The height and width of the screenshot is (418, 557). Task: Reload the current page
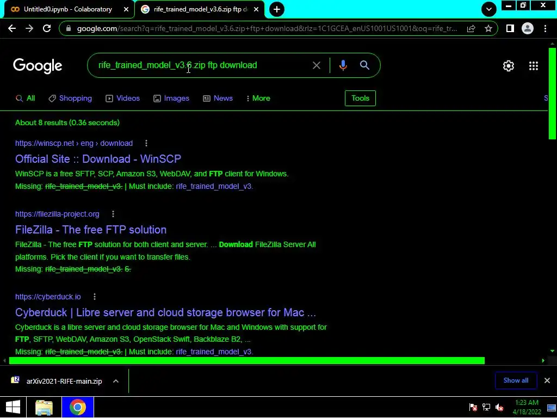pos(47,28)
